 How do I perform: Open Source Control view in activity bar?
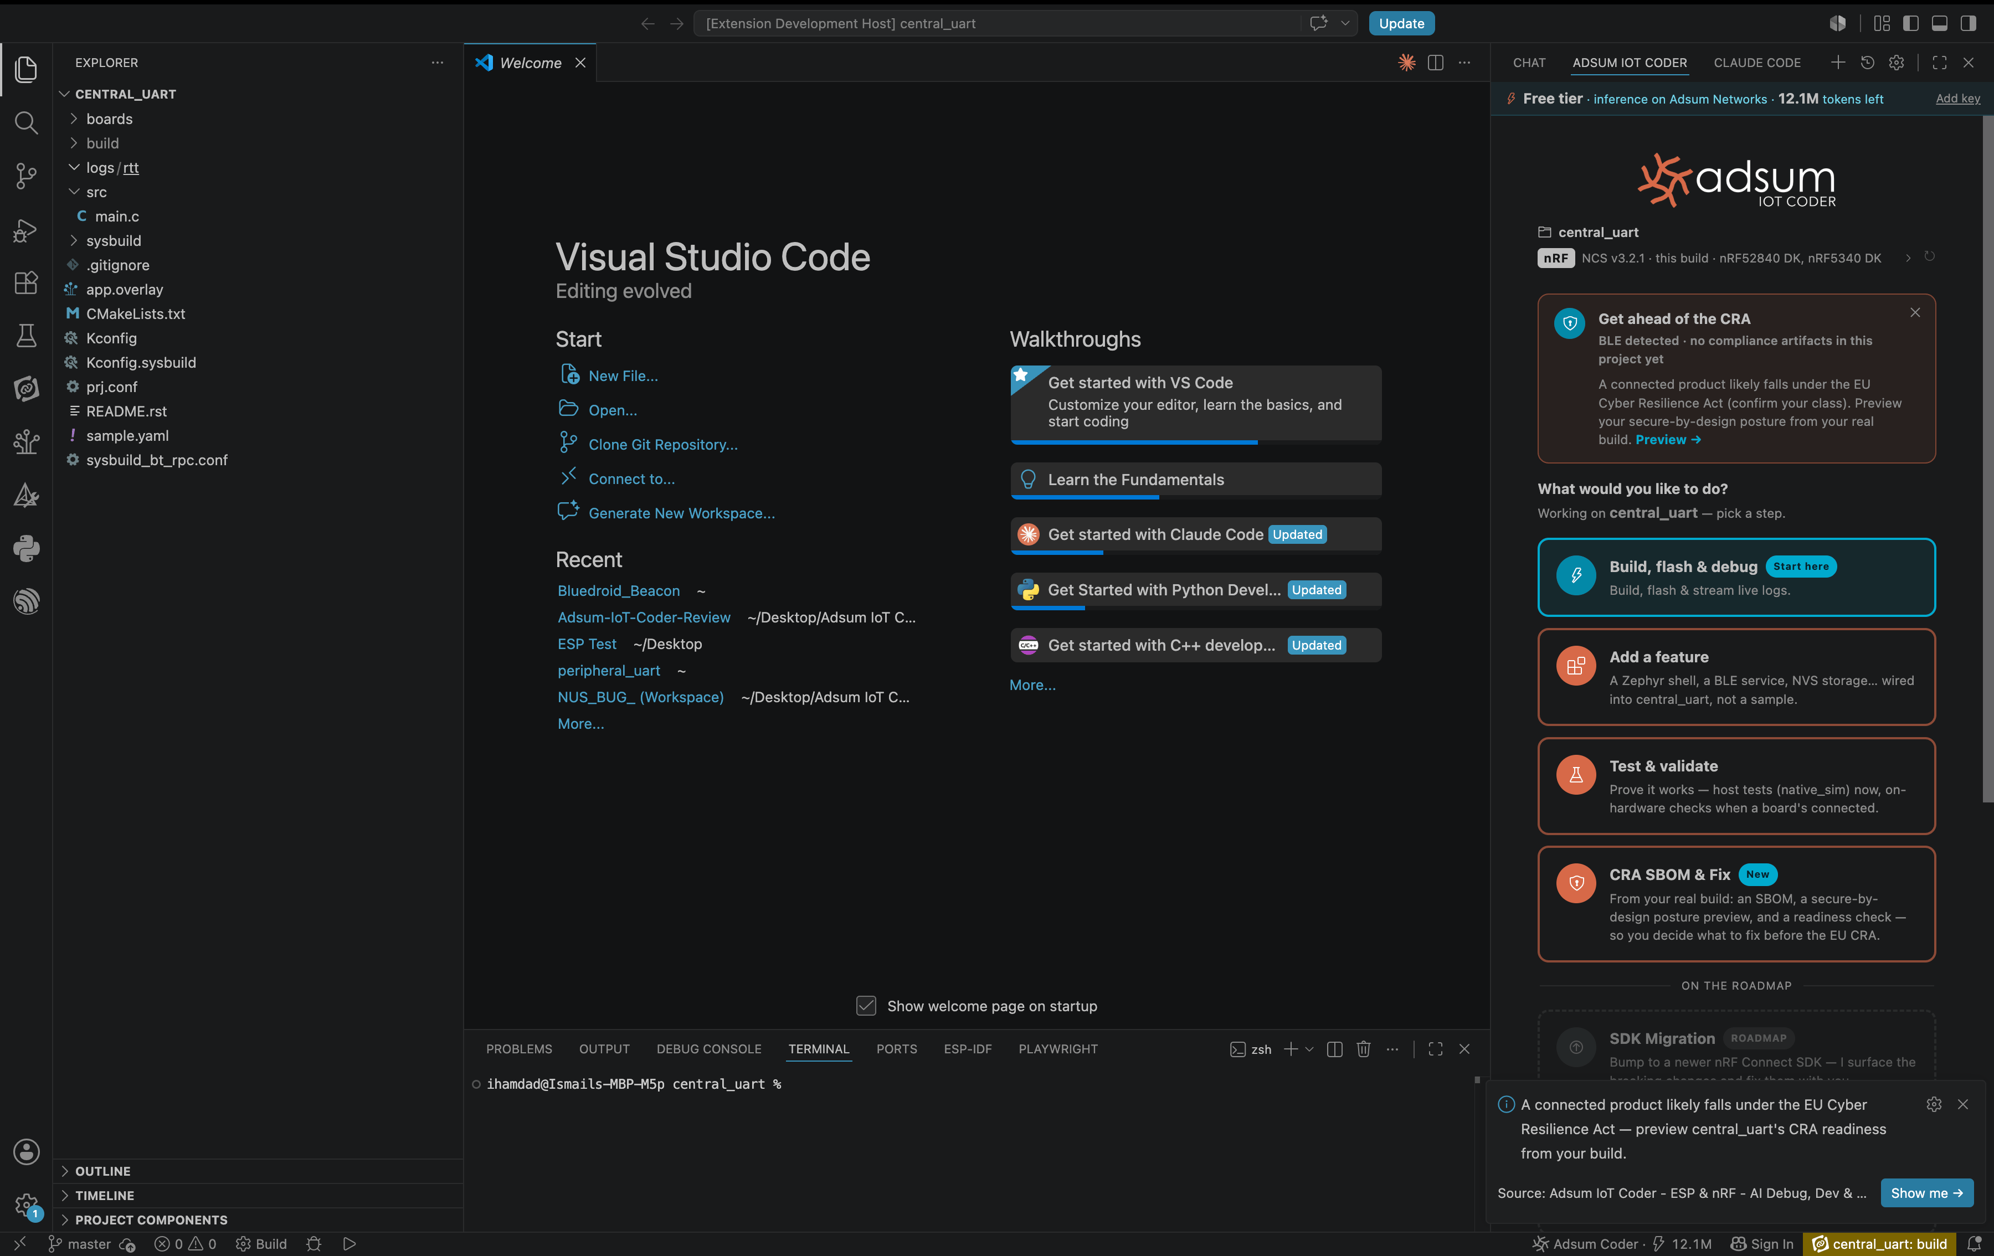point(25,176)
